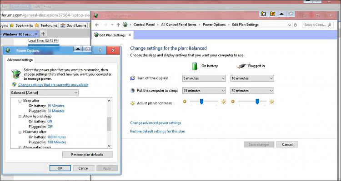Screen dimensions: 341x181
Task: Open Put computer to sleep Plugged in dropdown
Action: [252, 91]
